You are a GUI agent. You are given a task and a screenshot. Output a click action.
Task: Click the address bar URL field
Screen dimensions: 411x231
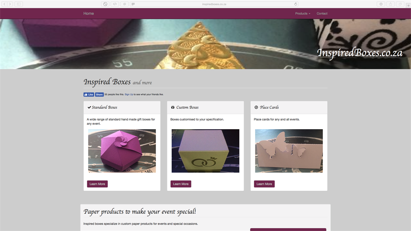click(x=214, y=4)
